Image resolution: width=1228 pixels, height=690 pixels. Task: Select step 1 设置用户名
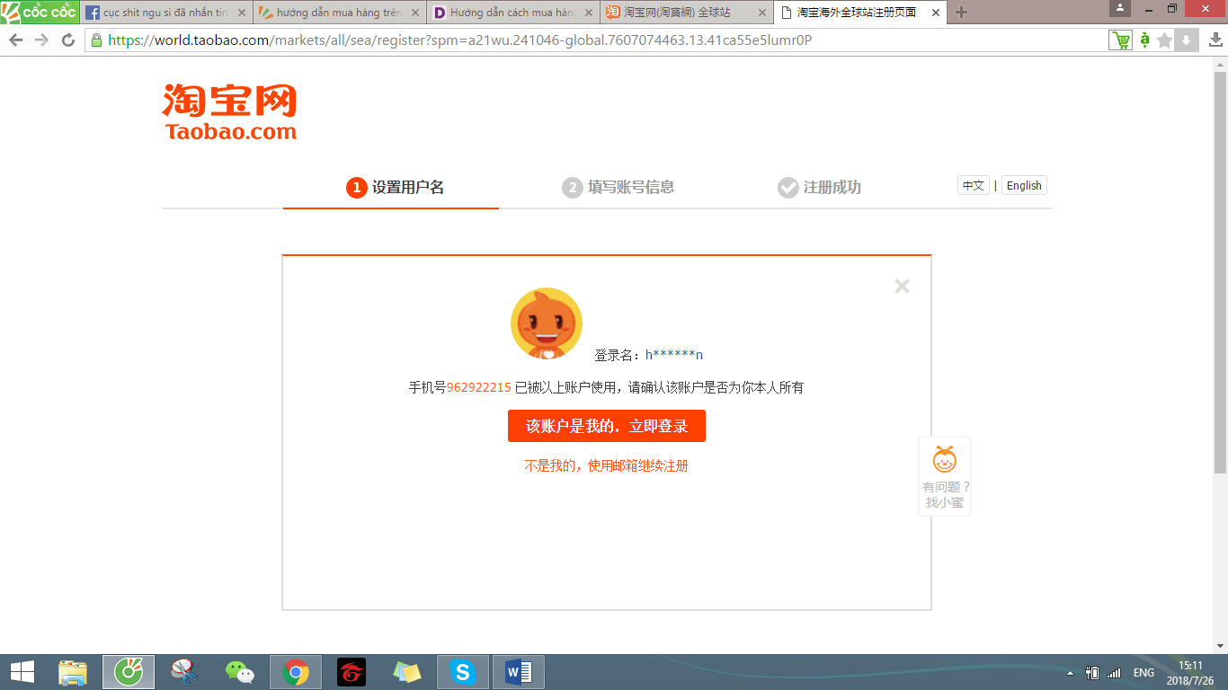tap(395, 187)
